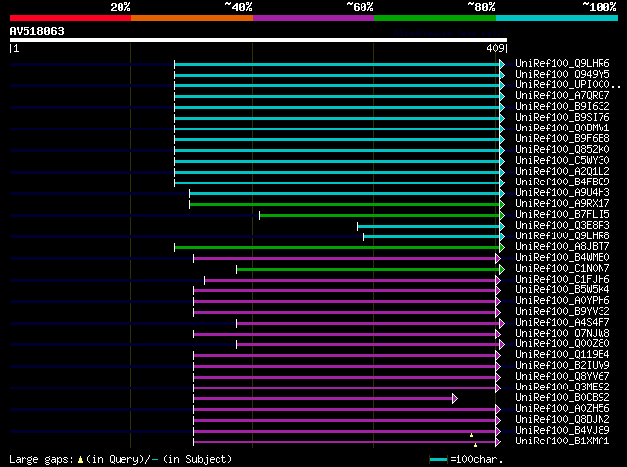Click the green ~80% legend segment
This screenshot has height=467, width=627.
pyautogui.click(x=435, y=18)
